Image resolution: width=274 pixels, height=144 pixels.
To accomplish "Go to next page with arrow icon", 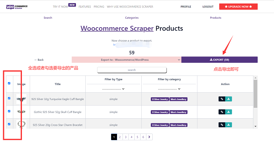I will (x=149, y=137).
